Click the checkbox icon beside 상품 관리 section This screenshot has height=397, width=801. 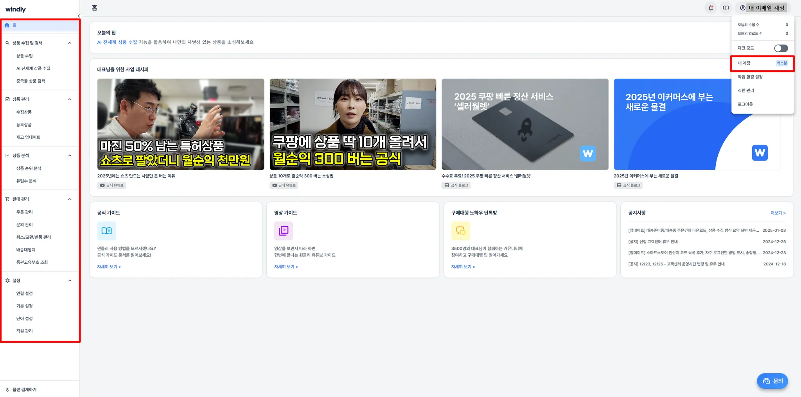click(x=7, y=99)
